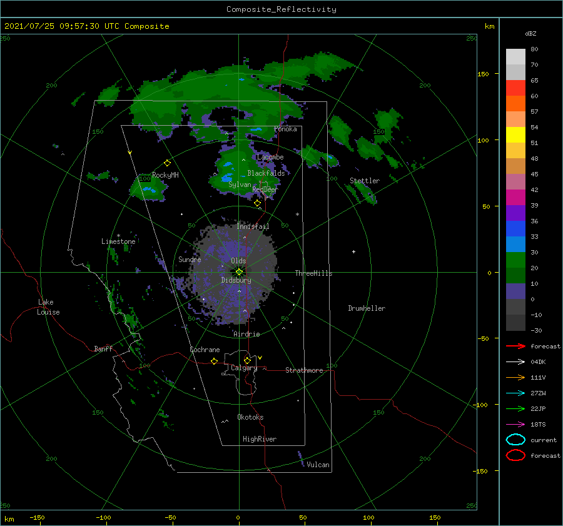
Task: Click the lightest gray swatch at legend top
Action: coord(515,56)
